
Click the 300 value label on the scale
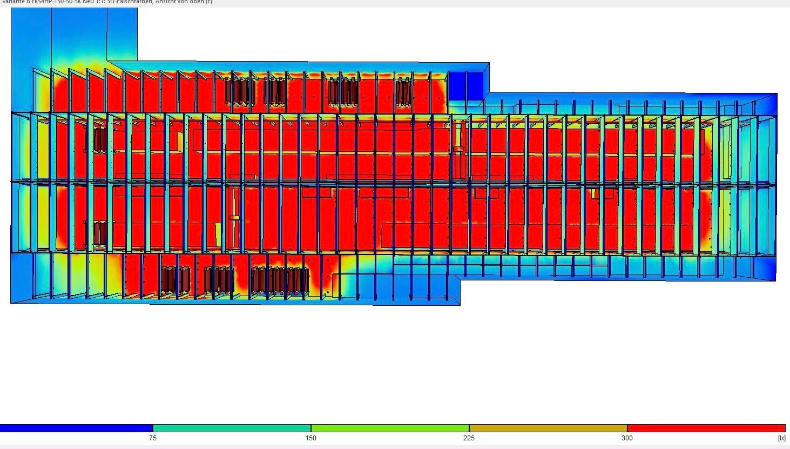coord(627,438)
